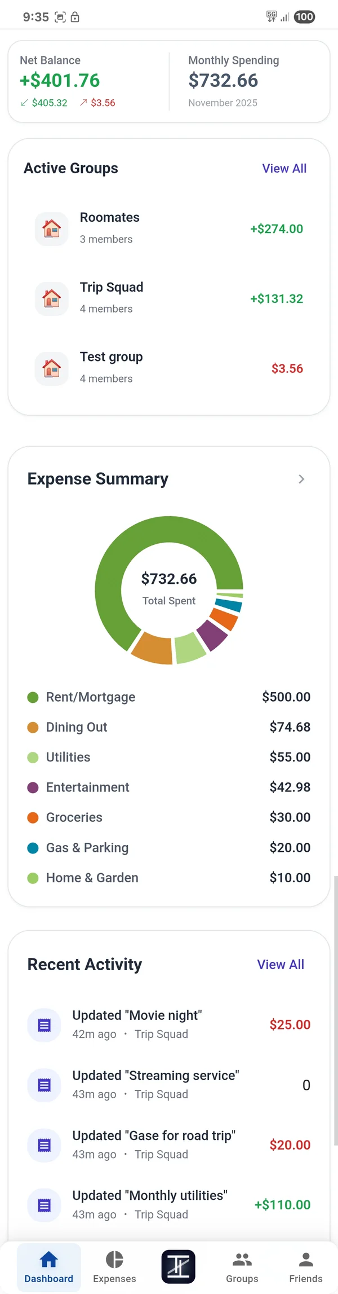The image size is (338, 1294).
Task: Tap the Groups people icon in bottom navigation
Action: tap(242, 1260)
